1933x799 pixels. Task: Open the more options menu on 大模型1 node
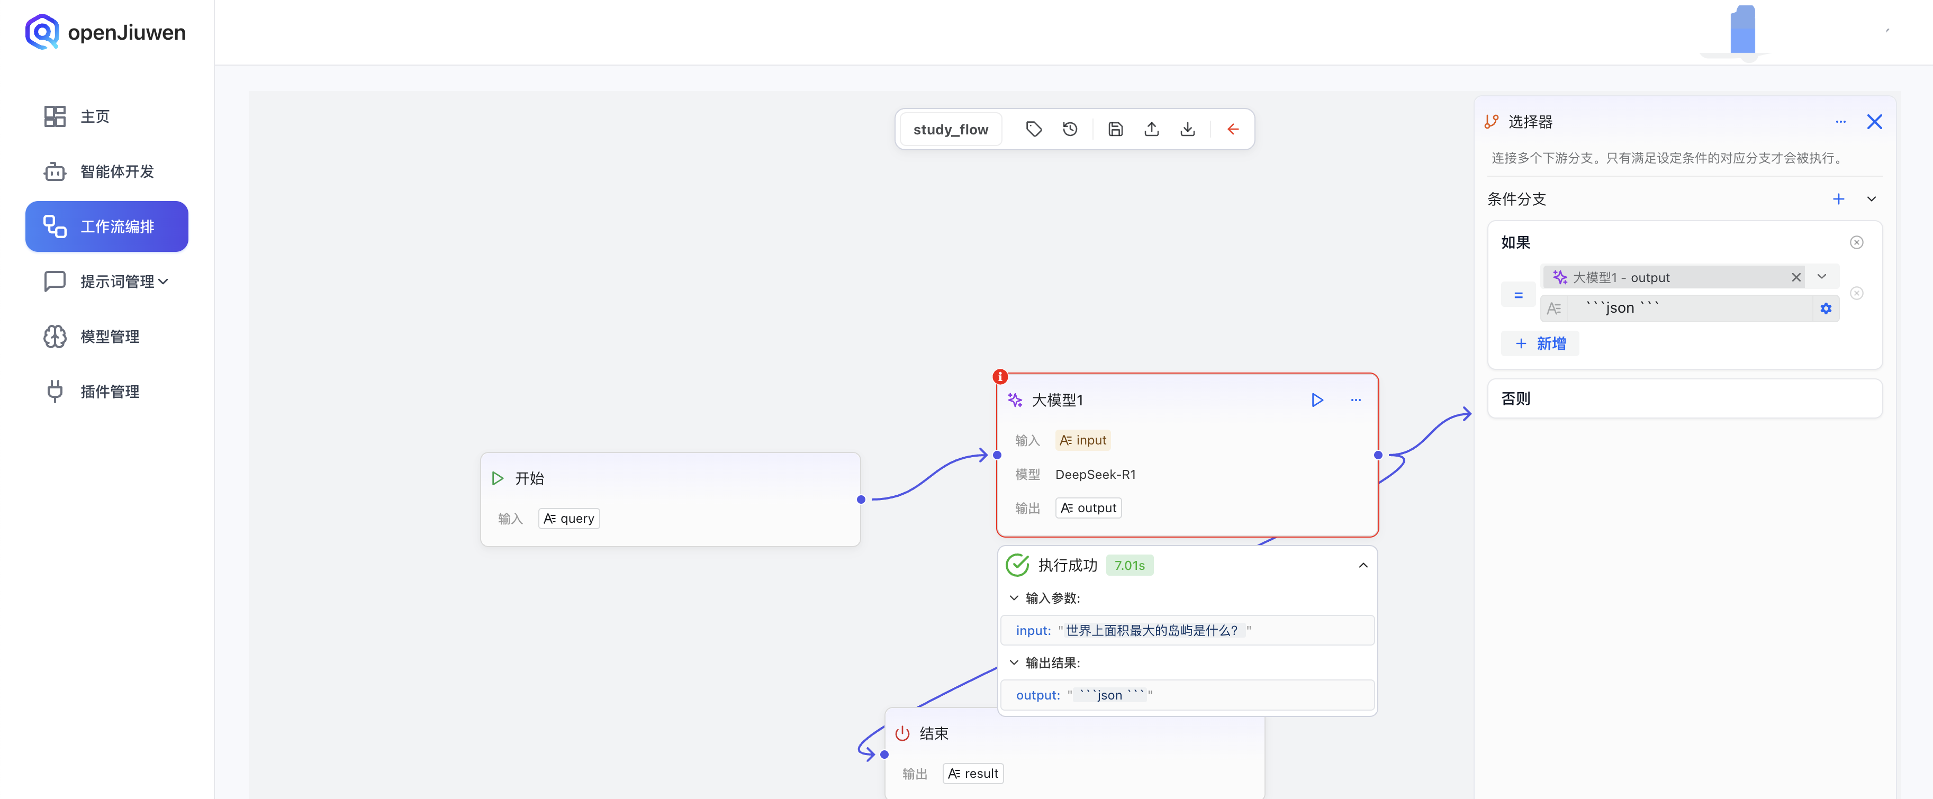(x=1356, y=400)
